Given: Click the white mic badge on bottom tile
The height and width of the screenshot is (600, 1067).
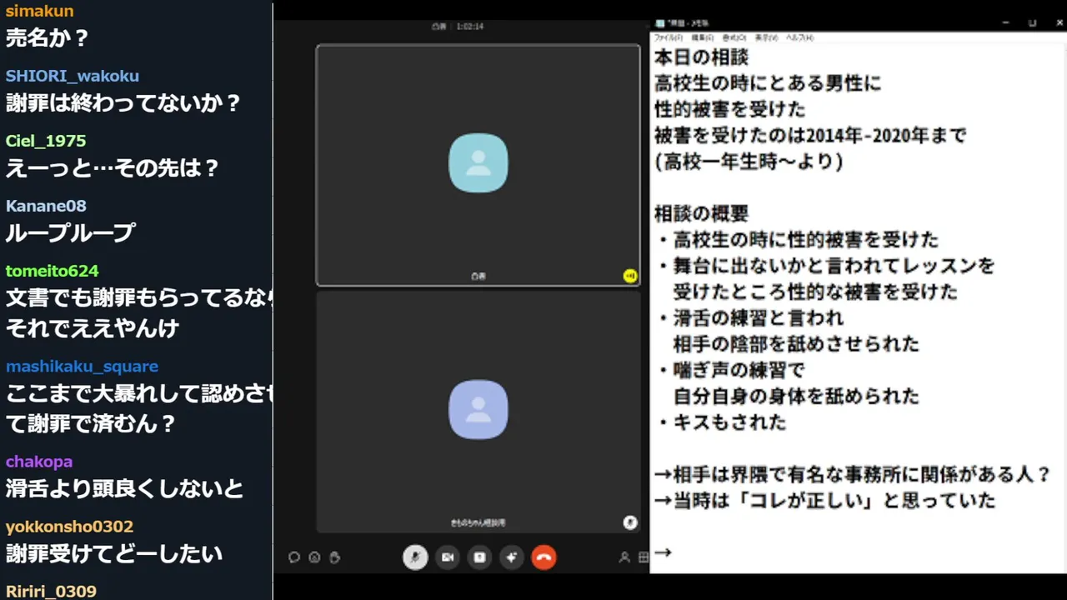Looking at the screenshot, I should [x=630, y=522].
